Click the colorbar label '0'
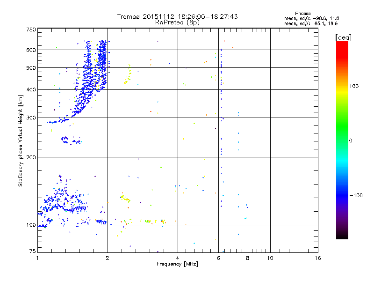 (x=351, y=141)
